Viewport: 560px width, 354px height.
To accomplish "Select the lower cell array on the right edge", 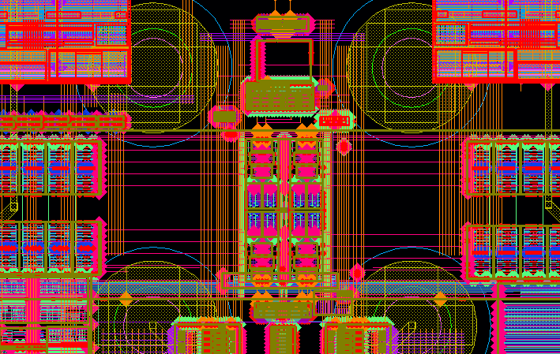I will pos(513,251).
